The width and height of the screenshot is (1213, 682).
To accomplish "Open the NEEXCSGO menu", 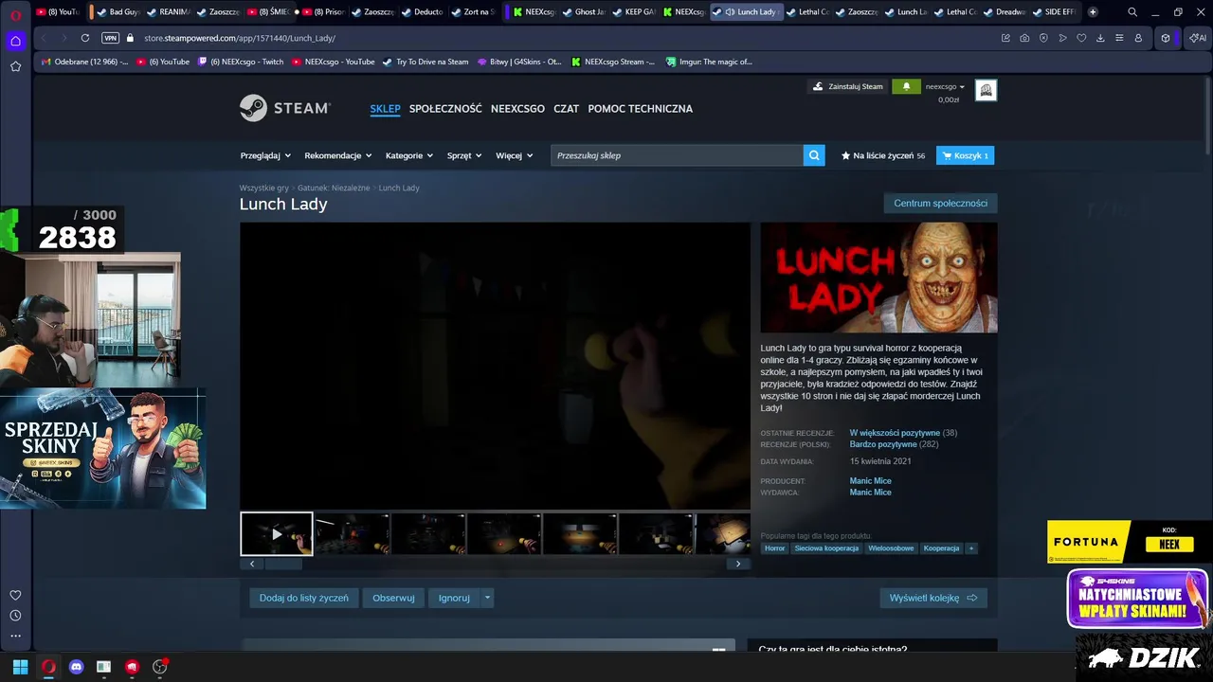I will [517, 109].
